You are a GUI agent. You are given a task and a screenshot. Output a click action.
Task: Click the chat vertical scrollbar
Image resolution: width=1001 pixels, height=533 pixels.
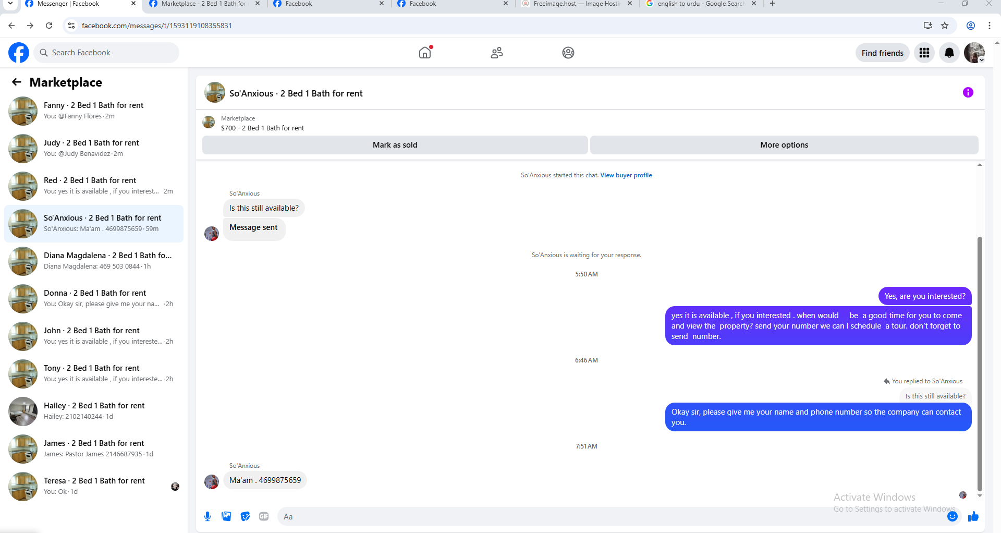980,364
